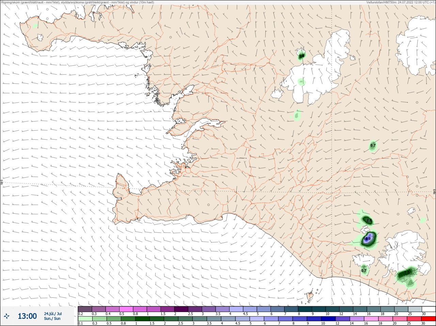Click the dark green rain cell on southeast glacier
This screenshot has width=436, height=326.
[x=406, y=273]
